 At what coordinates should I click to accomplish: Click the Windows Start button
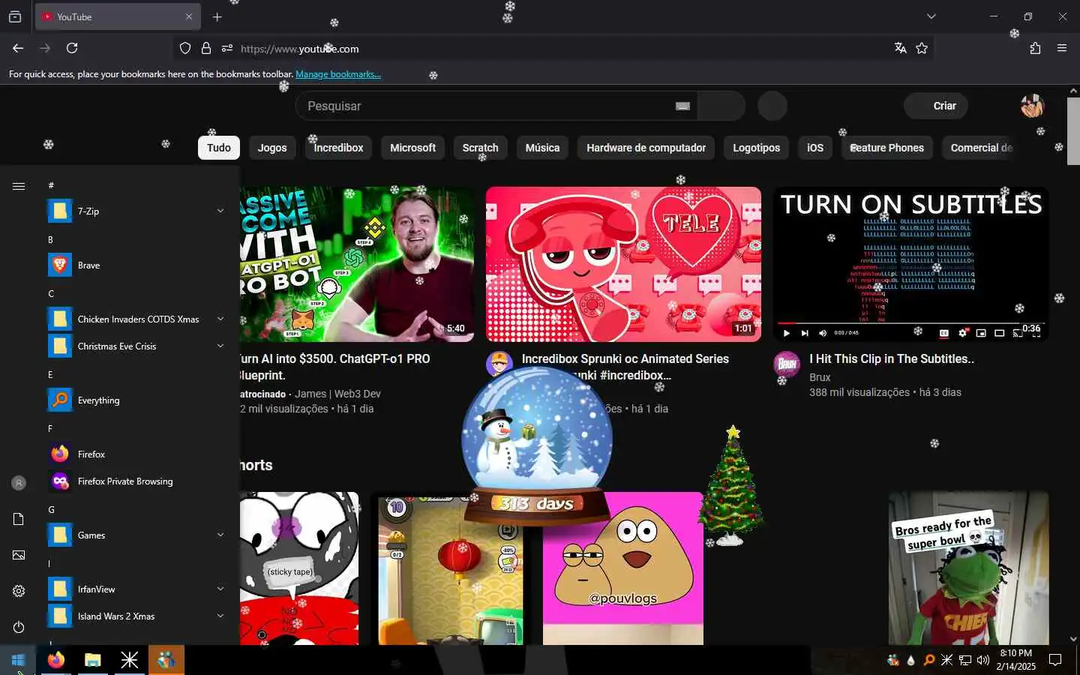point(18,660)
